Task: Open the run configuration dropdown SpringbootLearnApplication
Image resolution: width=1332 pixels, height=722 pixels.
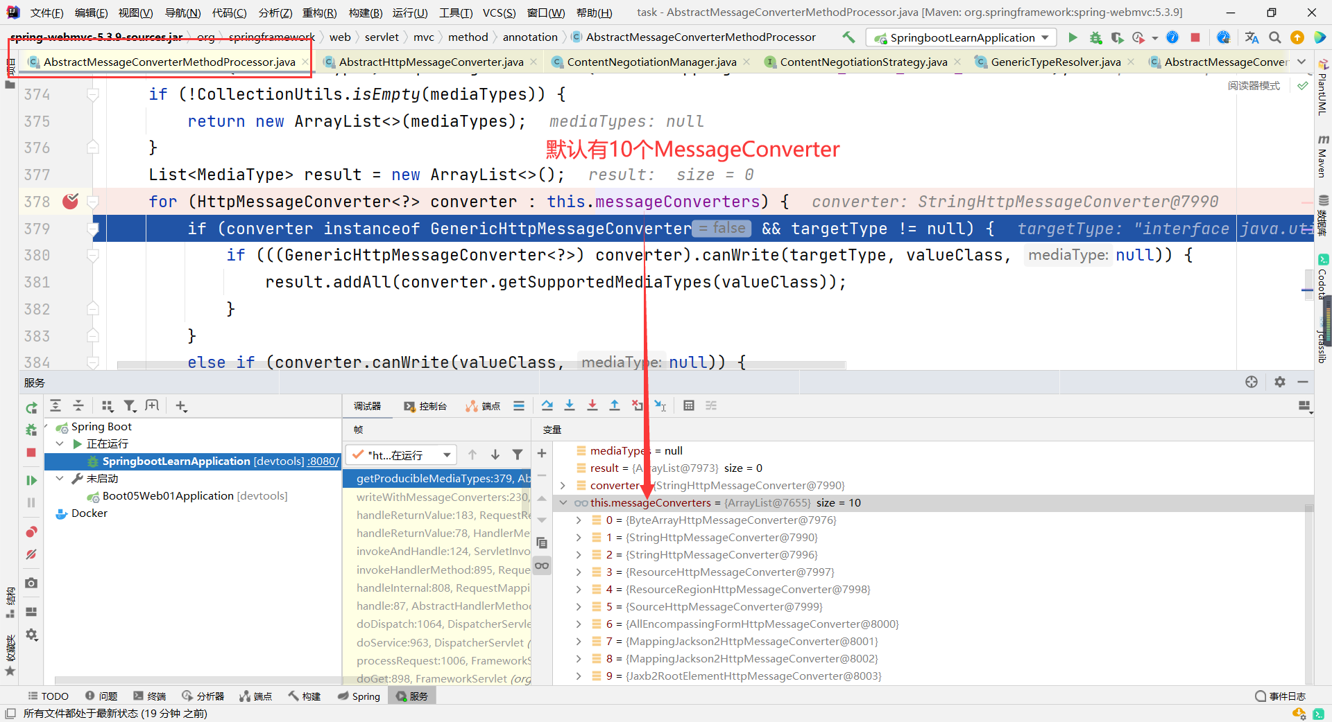Action: tap(962, 37)
